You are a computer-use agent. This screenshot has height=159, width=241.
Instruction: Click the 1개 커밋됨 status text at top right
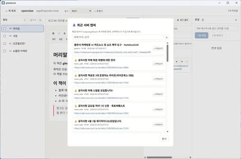[x=232, y=11]
